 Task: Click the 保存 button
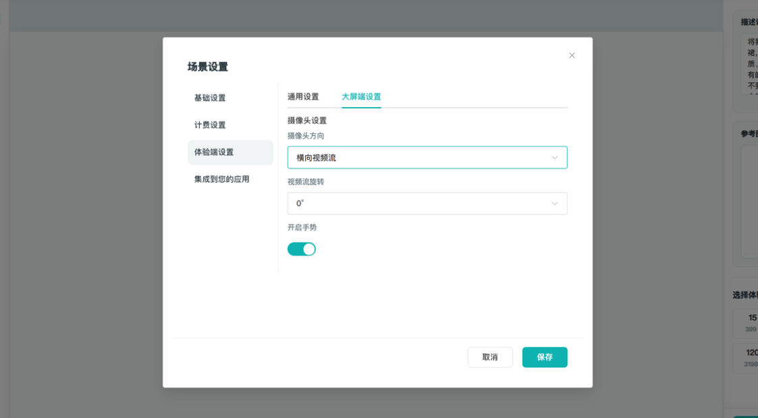pos(545,357)
